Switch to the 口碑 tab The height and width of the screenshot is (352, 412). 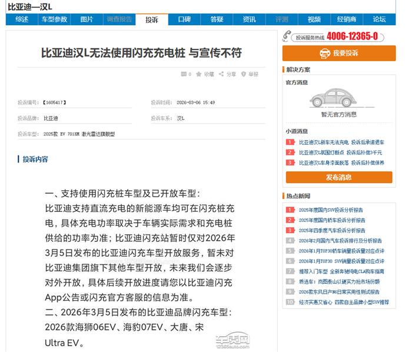click(184, 19)
